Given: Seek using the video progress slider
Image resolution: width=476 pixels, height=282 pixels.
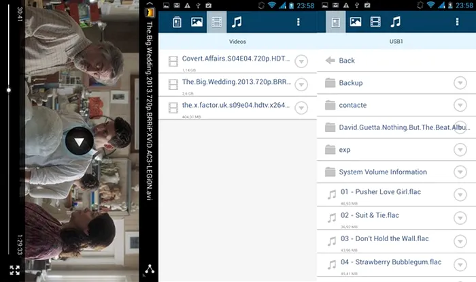Looking at the screenshot, I should (x=9, y=89).
